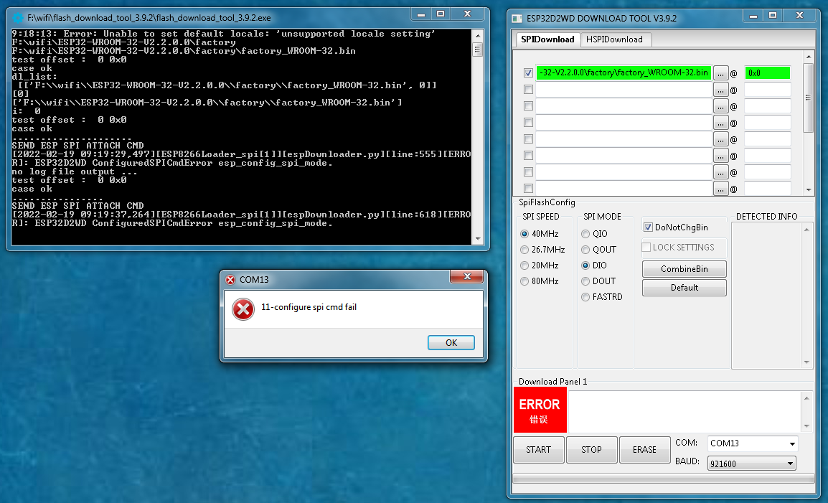This screenshot has width=828, height=503.
Task: Click the START button
Action: [x=539, y=450]
